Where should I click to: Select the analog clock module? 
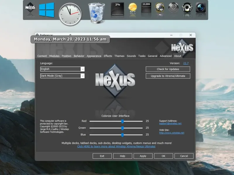[x=70, y=14]
